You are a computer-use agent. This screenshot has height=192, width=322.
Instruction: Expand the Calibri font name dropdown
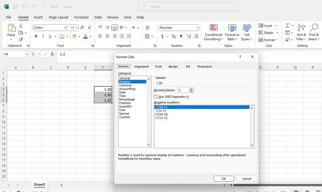64,28
